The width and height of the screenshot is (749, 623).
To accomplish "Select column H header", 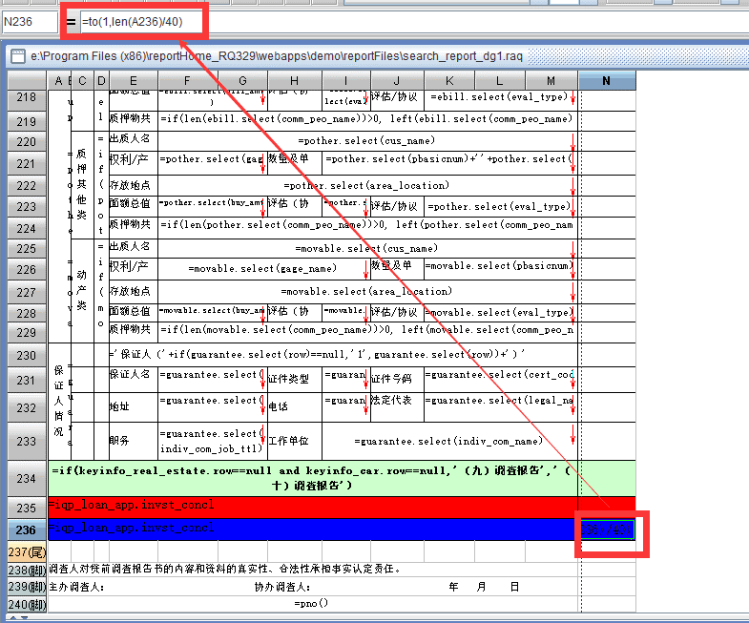I will (294, 81).
